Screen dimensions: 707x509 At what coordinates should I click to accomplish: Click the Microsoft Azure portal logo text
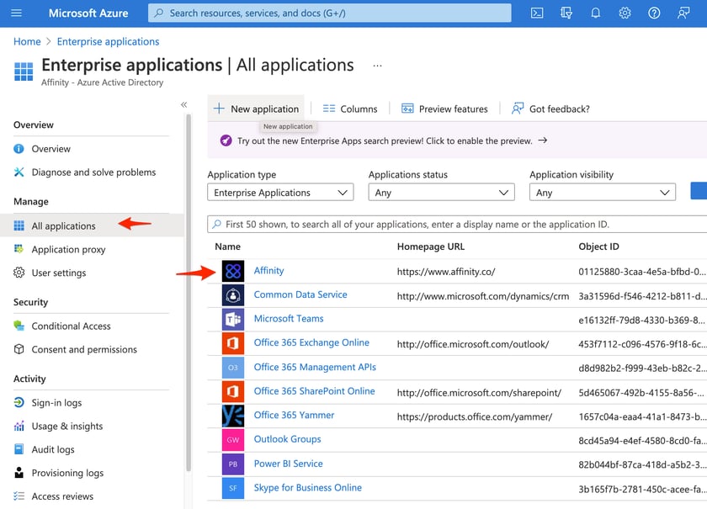pos(88,13)
